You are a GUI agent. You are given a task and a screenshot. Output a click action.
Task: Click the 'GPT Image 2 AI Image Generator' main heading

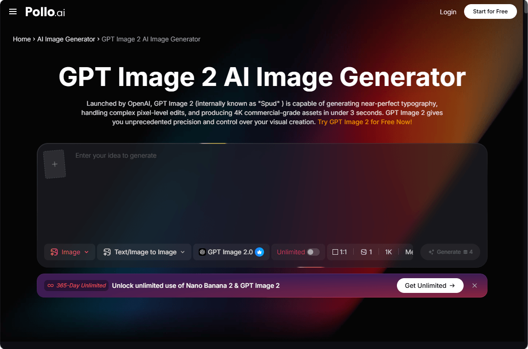(x=262, y=77)
